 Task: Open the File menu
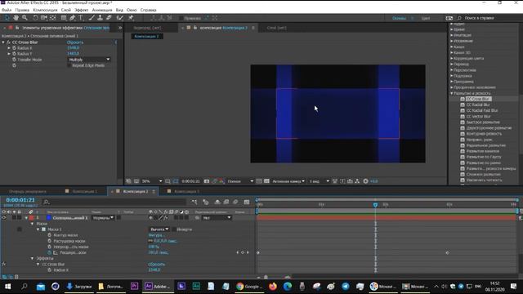click(7, 10)
